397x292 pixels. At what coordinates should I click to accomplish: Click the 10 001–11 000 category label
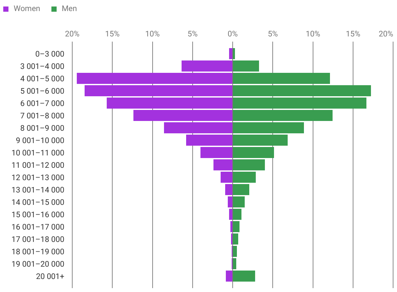point(38,153)
